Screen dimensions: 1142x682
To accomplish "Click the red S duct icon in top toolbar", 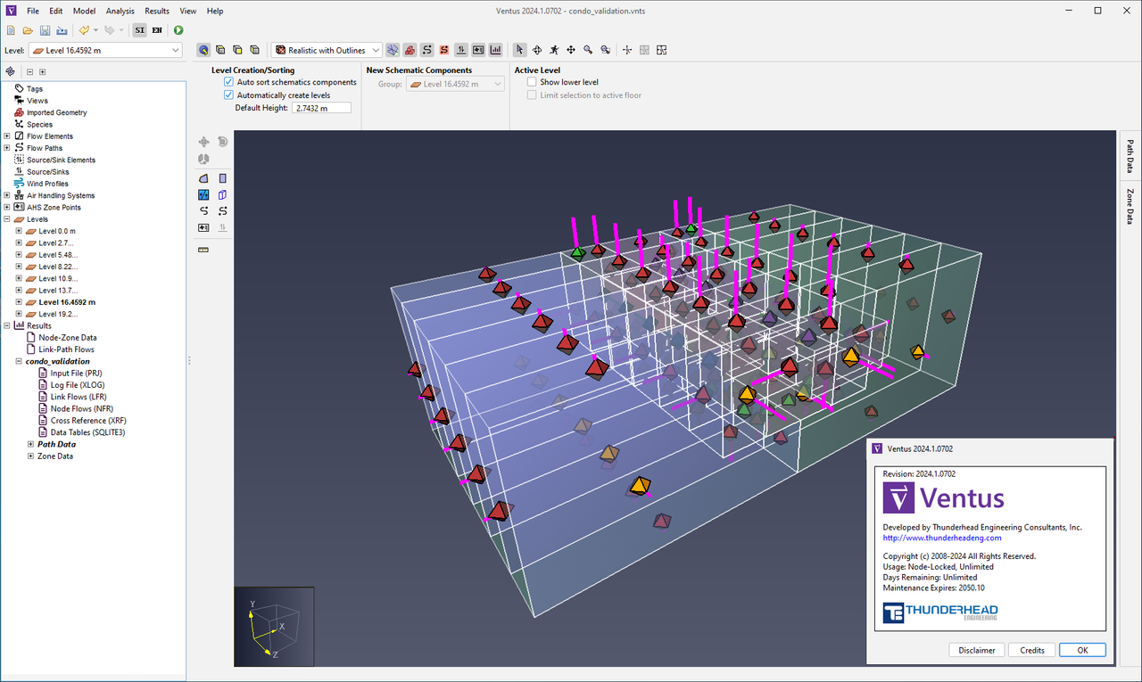I will click(443, 50).
